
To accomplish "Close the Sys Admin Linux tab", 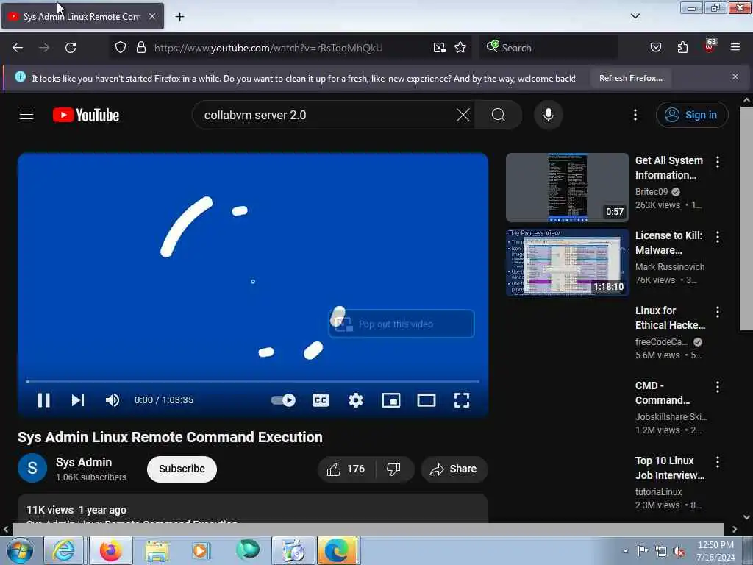I will coord(152,16).
